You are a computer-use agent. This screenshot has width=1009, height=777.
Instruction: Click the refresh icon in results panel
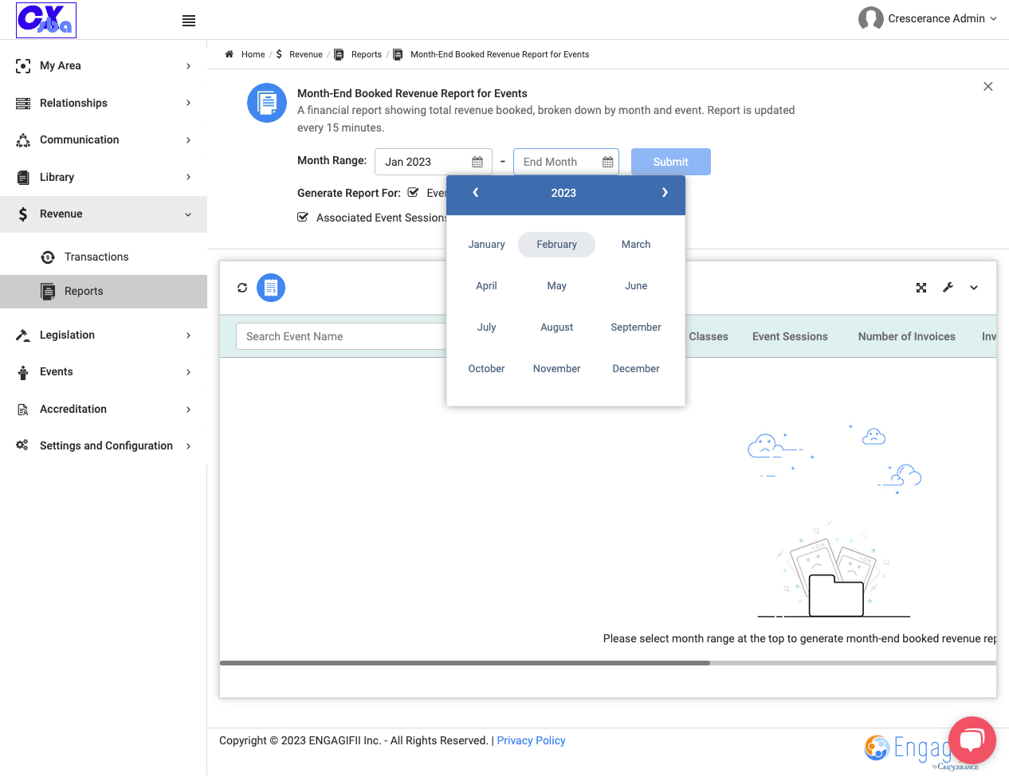[242, 288]
